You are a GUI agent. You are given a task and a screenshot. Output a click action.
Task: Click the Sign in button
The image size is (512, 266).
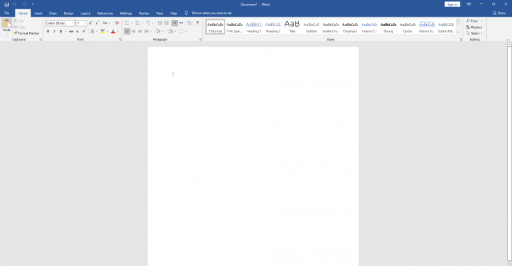(452, 4)
